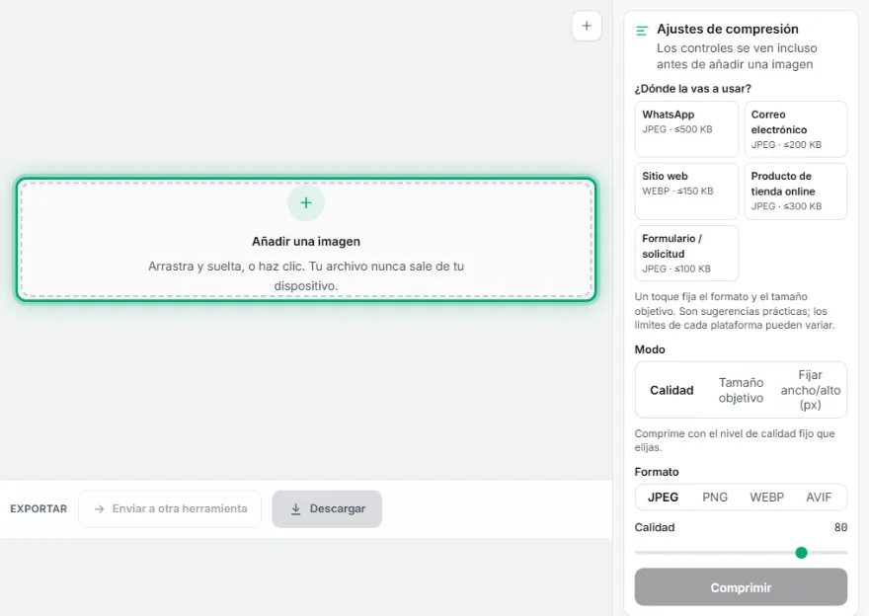Click the green plus icon in drop zone

click(306, 202)
